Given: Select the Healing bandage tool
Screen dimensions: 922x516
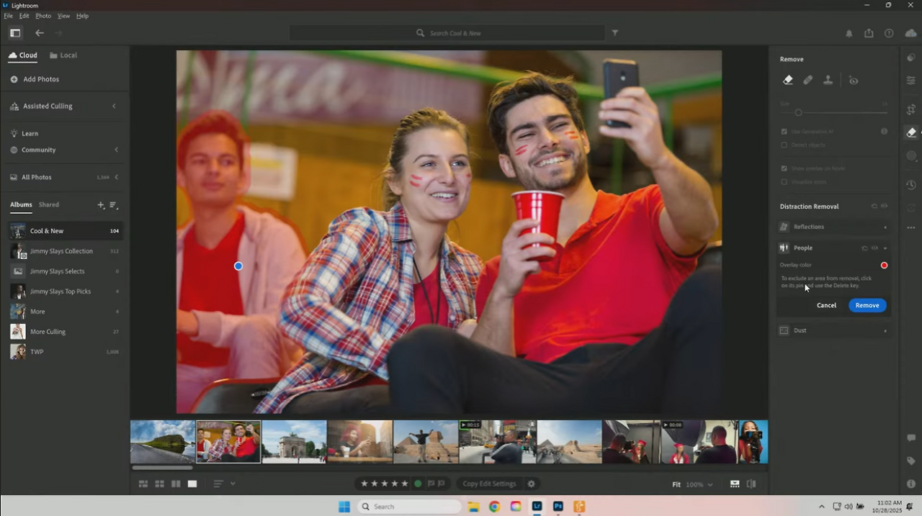Looking at the screenshot, I should (807, 81).
